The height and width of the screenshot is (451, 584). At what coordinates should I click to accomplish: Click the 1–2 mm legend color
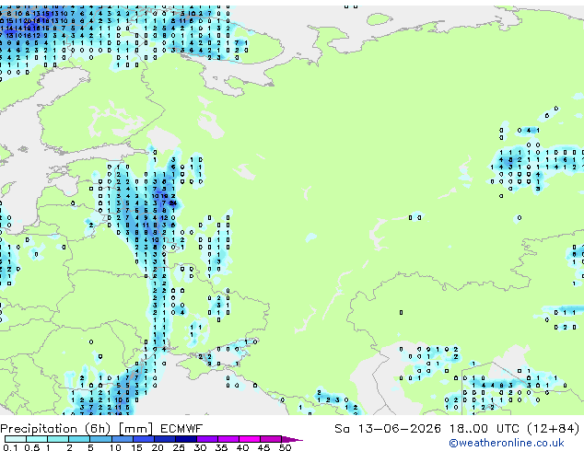click(58, 439)
